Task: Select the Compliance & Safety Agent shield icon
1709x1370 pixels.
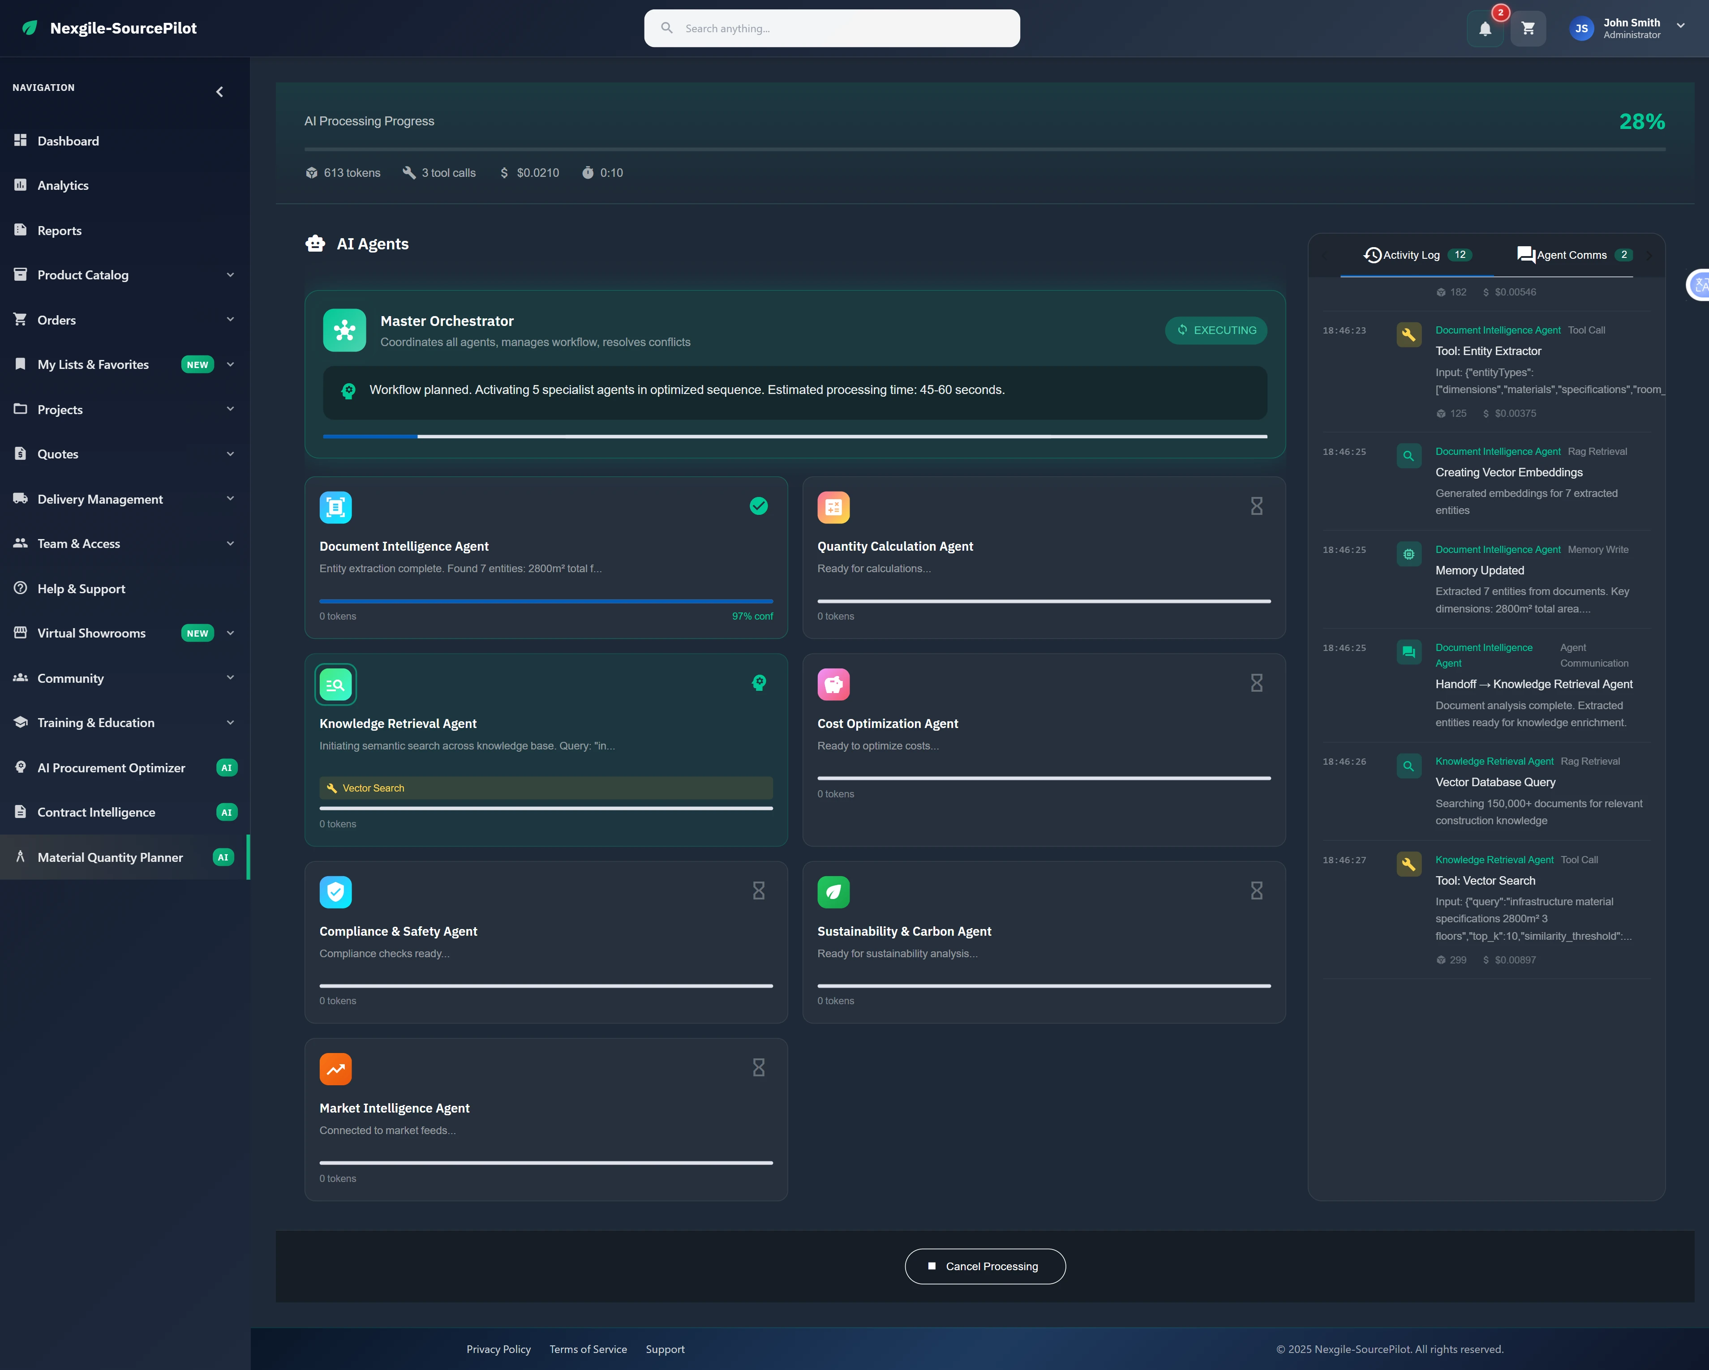Action: coord(335,891)
